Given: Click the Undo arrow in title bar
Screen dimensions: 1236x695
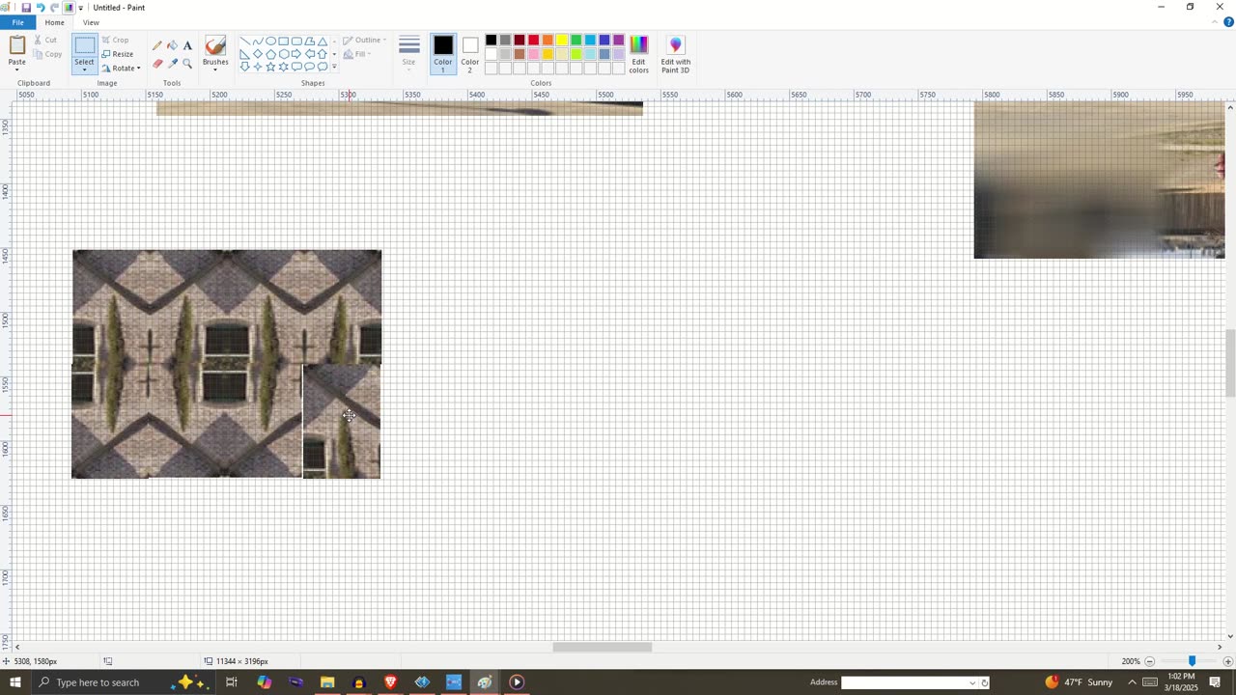Looking at the screenshot, I should 41,8.
